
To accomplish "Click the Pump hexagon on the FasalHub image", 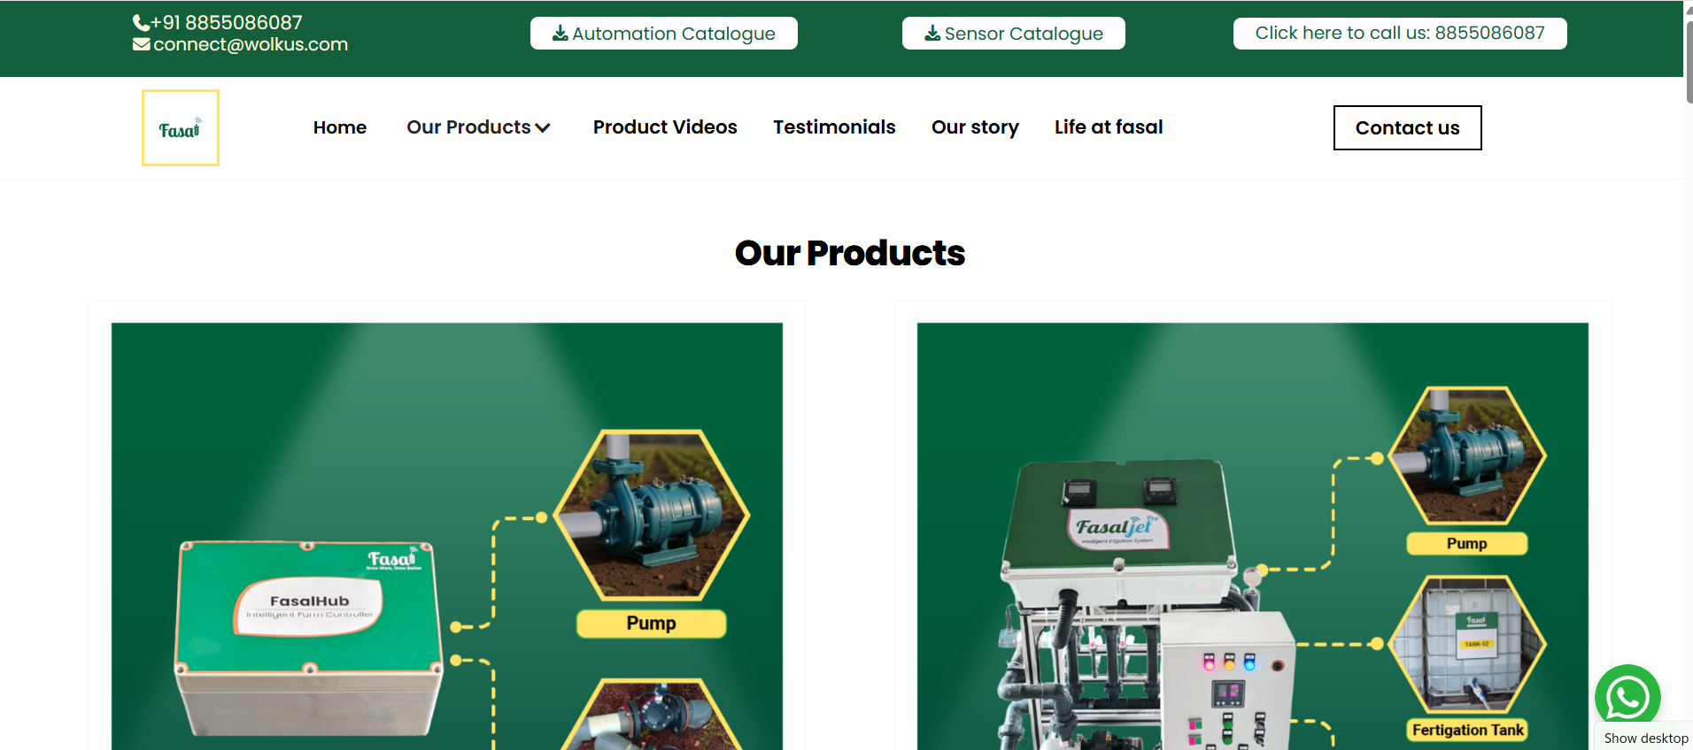I will click(652, 515).
